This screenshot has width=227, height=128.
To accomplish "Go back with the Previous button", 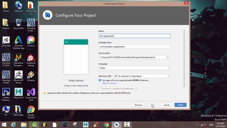I will pyautogui.click(x=138, y=105).
